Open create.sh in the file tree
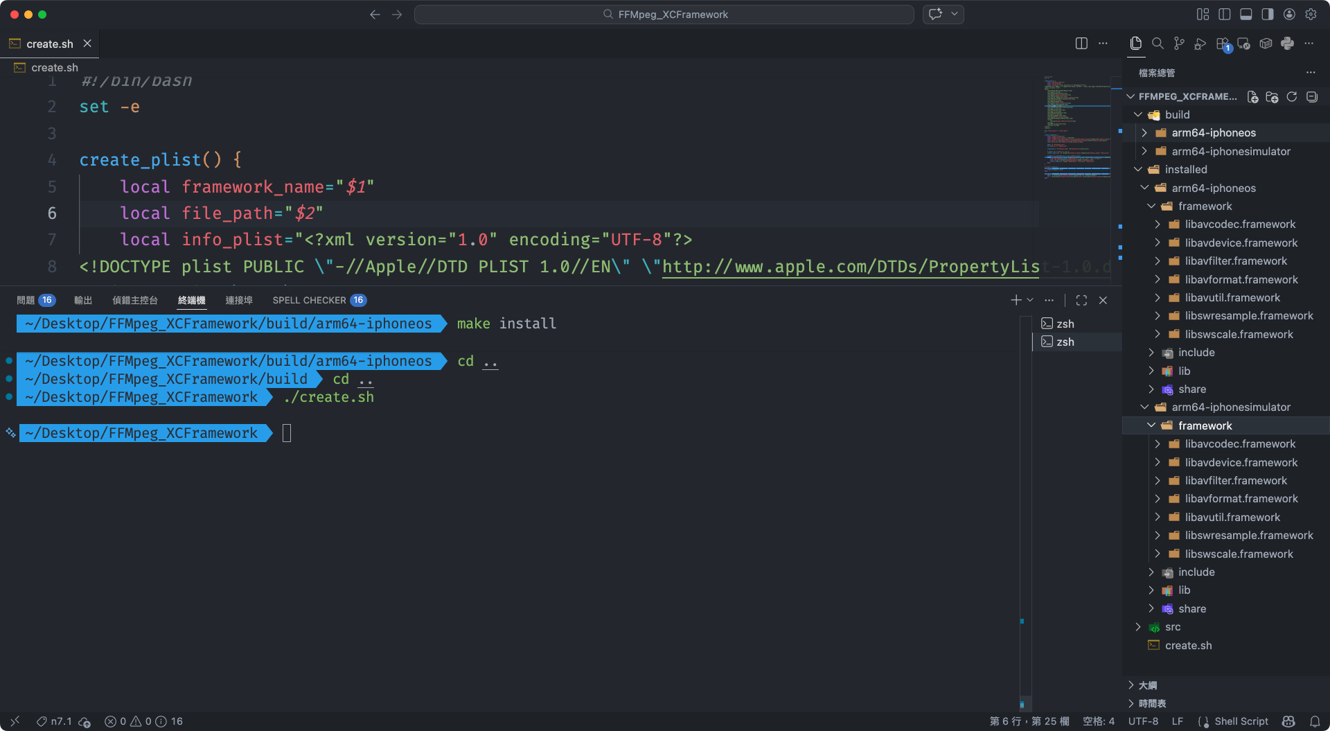Image resolution: width=1330 pixels, height=731 pixels. point(1188,646)
